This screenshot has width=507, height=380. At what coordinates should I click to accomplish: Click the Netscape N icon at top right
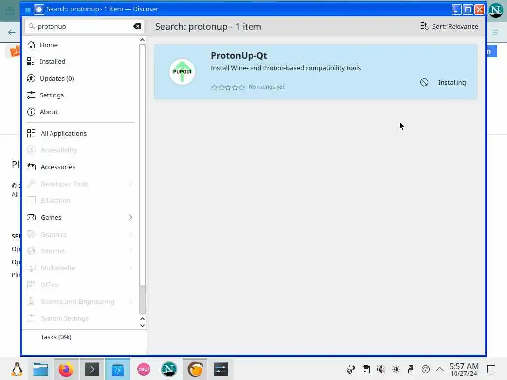click(x=495, y=11)
